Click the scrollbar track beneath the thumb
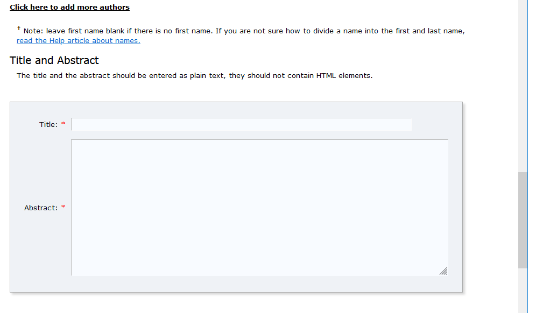The width and height of the screenshot is (536, 313). point(523,290)
